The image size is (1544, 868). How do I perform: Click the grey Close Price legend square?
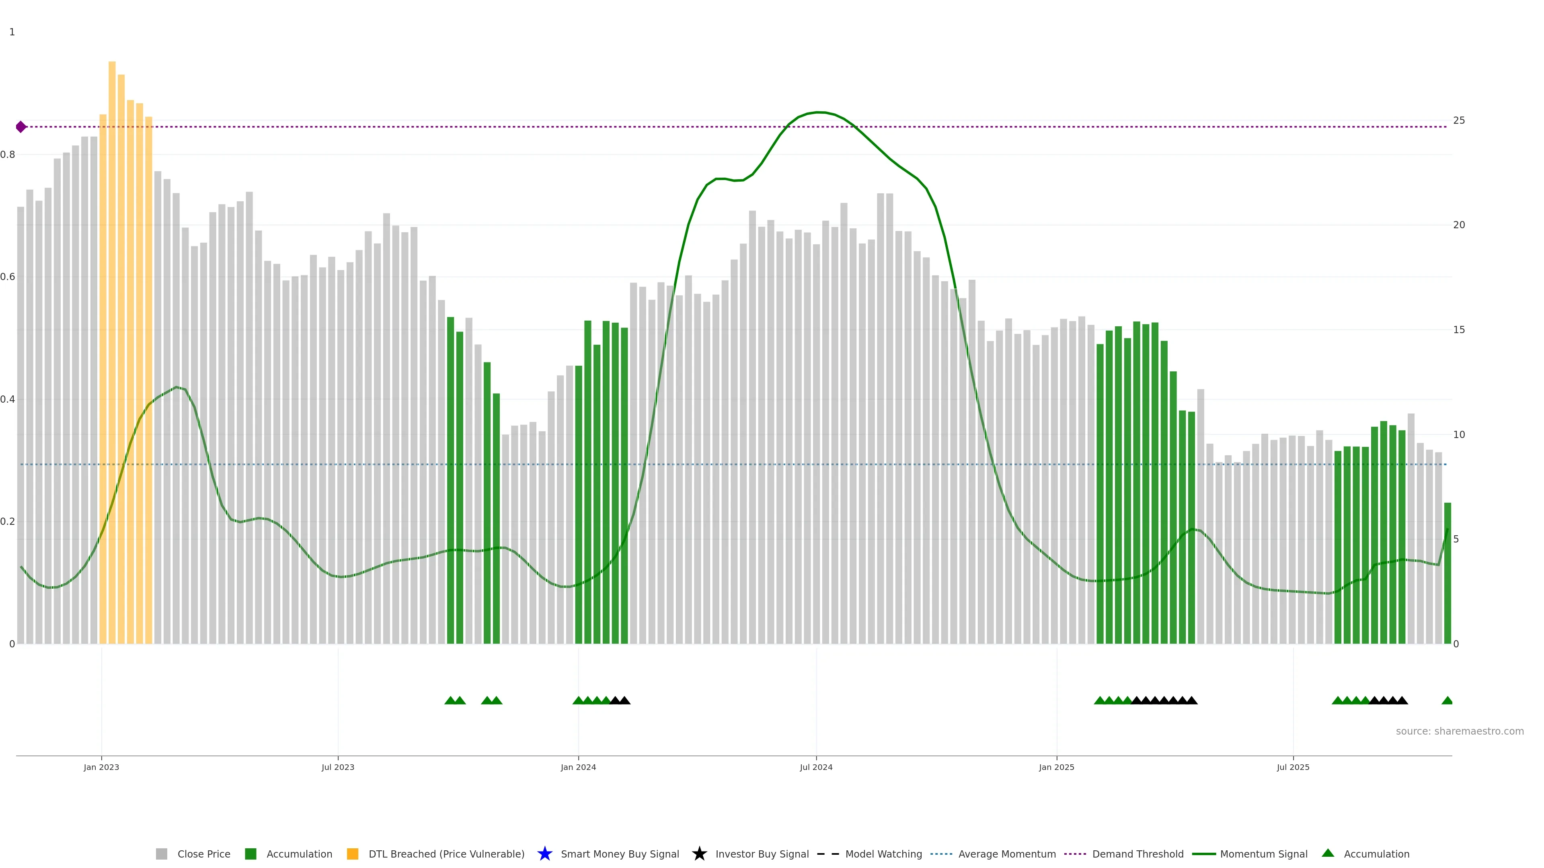click(161, 854)
